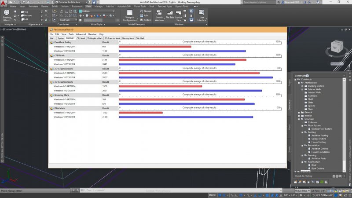Open the Views tab in Project Navigator
The height and width of the screenshot is (198, 352).
point(290,127)
